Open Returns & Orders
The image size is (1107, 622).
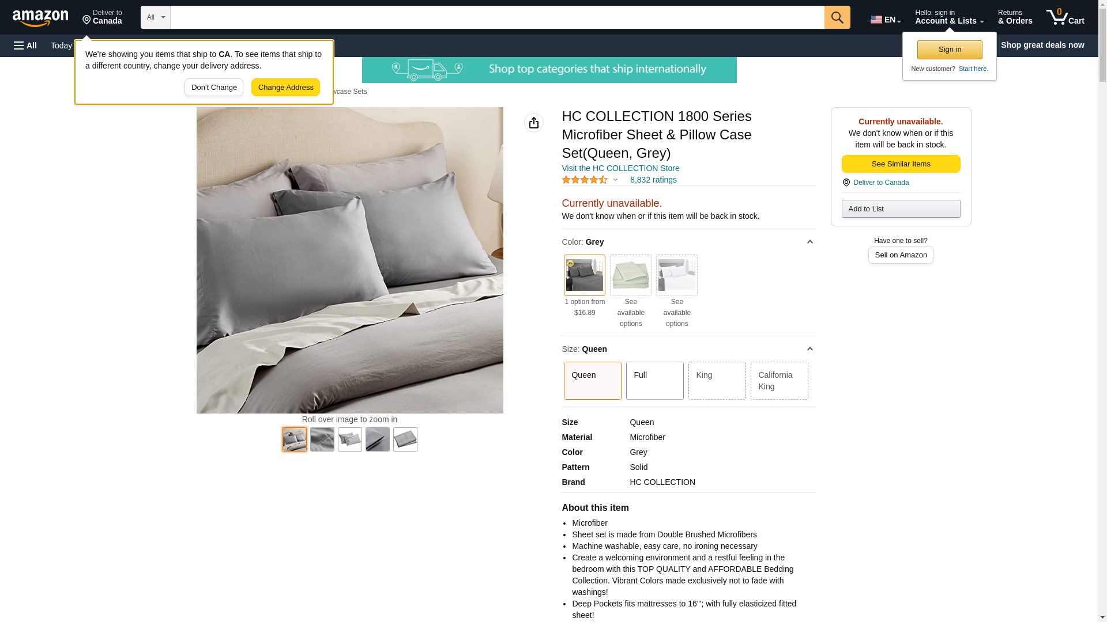point(1015,17)
